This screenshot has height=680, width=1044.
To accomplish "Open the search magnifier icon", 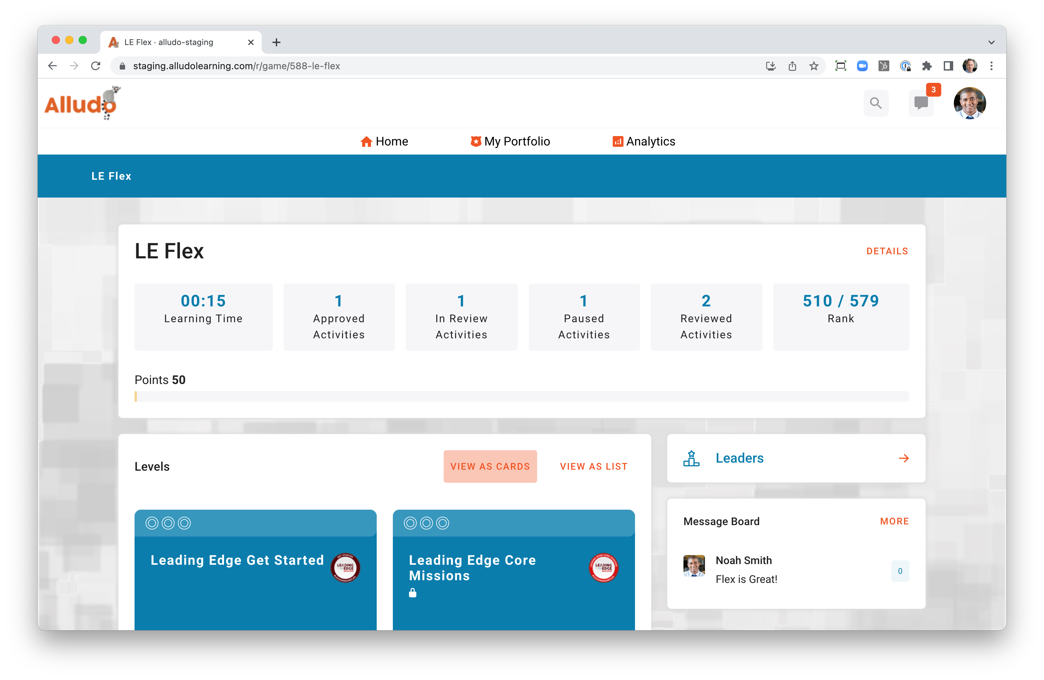I will pyautogui.click(x=875, y=103).
